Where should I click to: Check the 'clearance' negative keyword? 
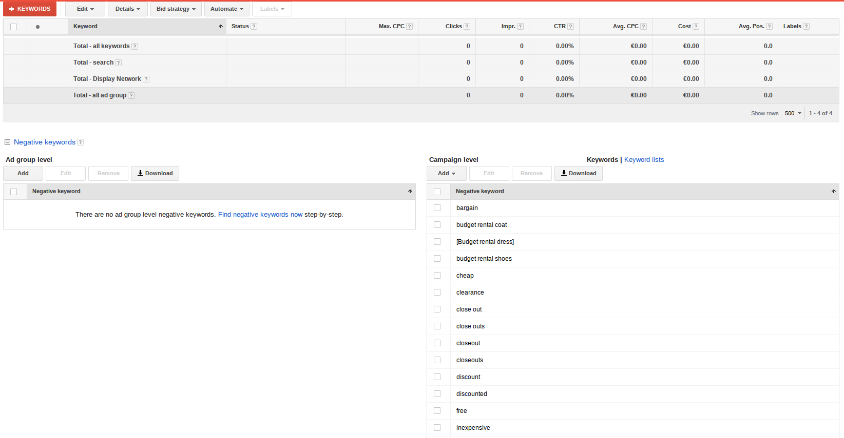click(x=437, y=293)
